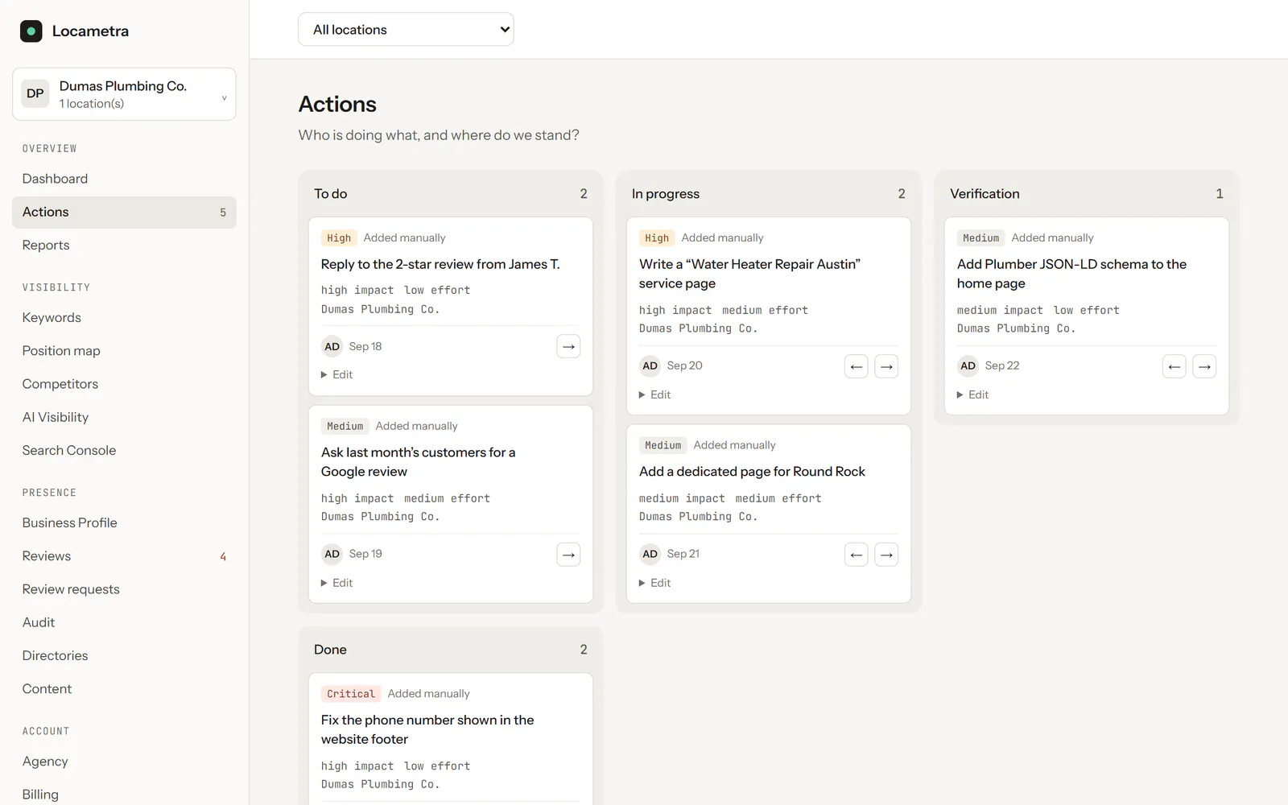Viewport: 1288px width, 805px height.
Task: Open Content page
Action: tap(124, 689)
